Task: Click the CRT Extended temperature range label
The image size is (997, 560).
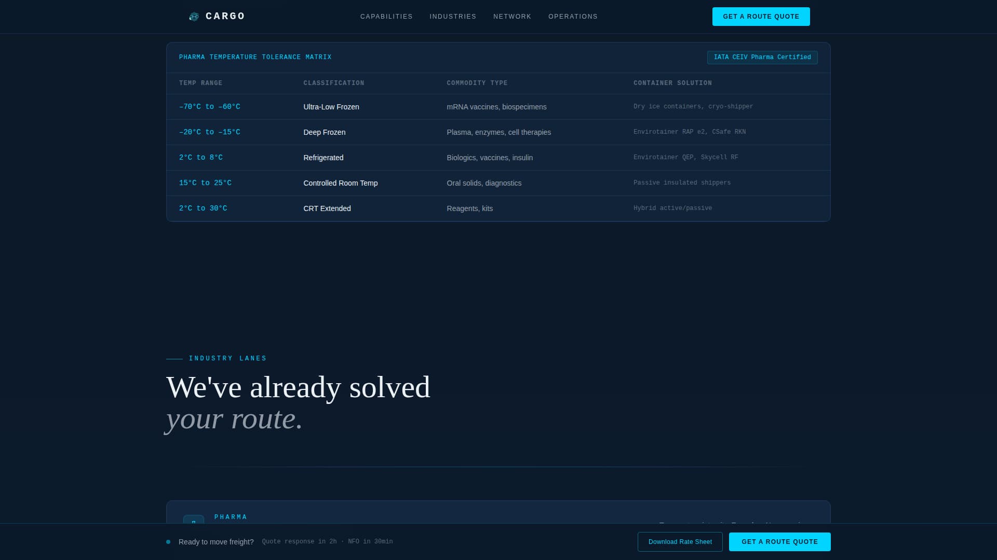Action: click(x=203, y=208)
